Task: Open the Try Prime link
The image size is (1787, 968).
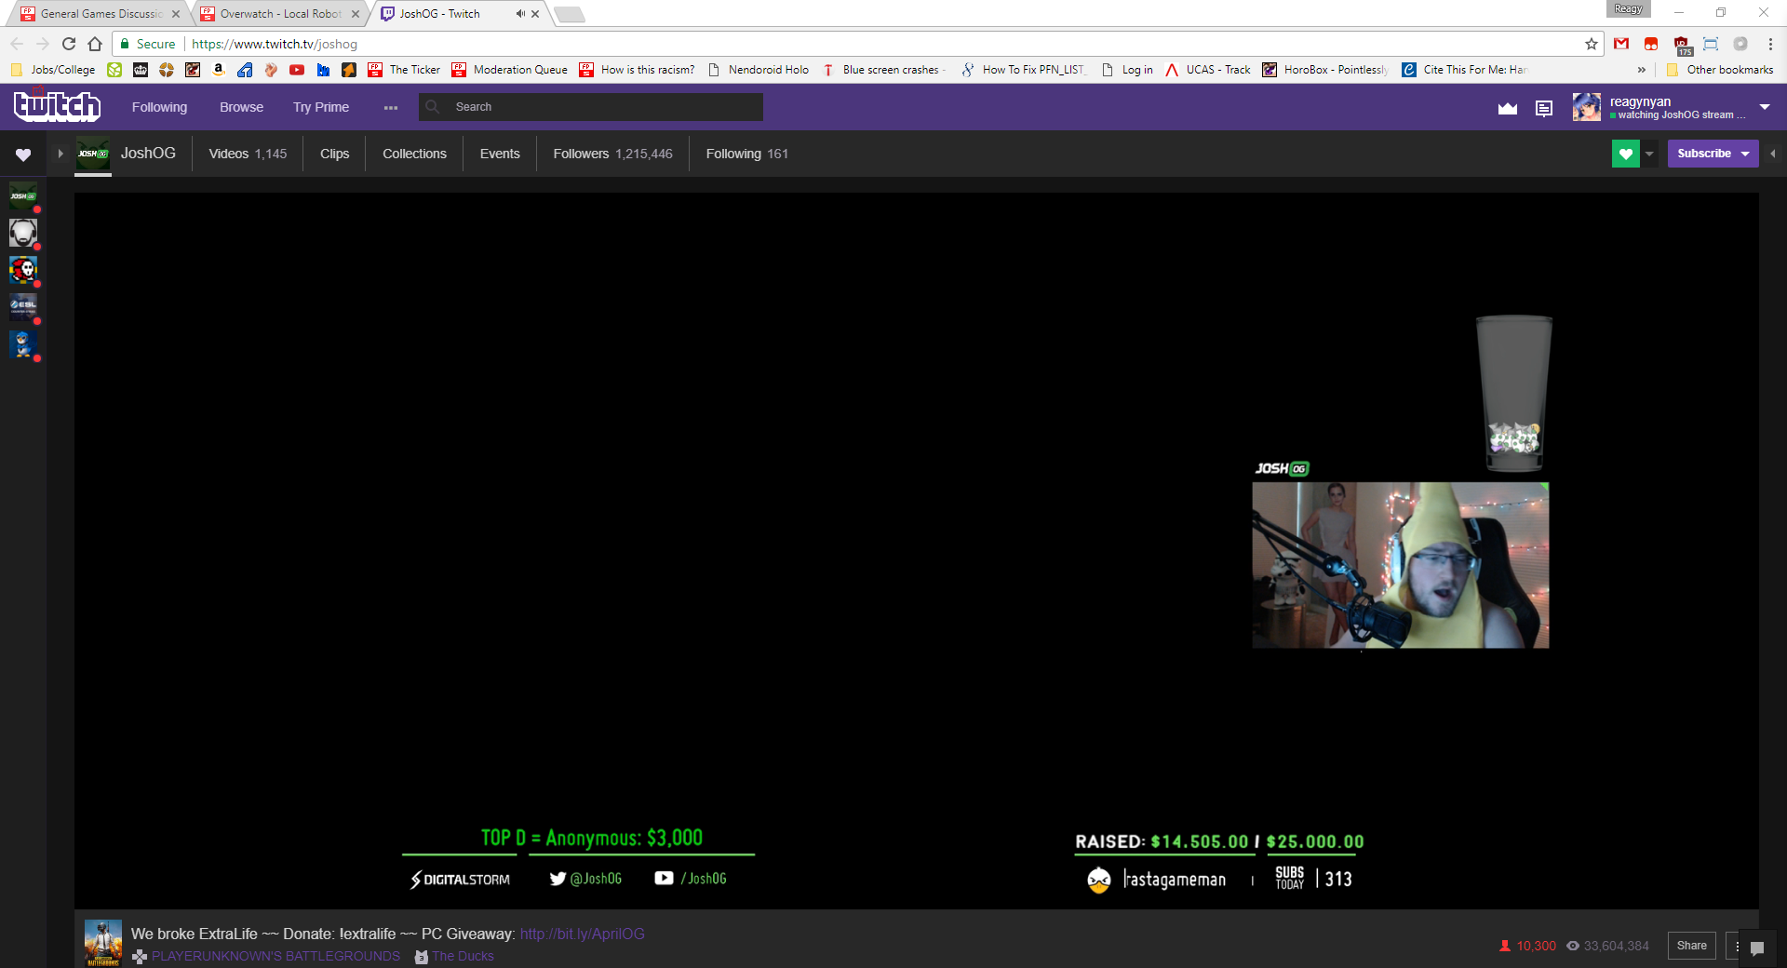Action: tap(321, 107)
